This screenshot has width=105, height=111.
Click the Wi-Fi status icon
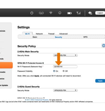coord(51,13)
